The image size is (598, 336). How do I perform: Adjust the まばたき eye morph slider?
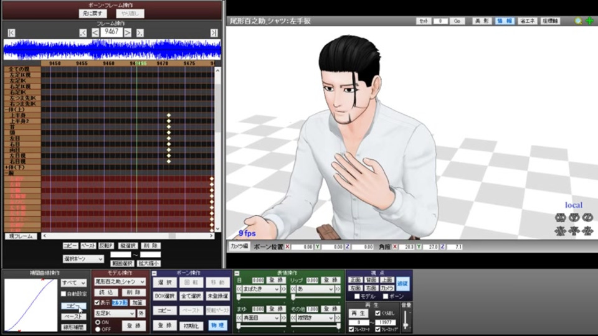239,297
